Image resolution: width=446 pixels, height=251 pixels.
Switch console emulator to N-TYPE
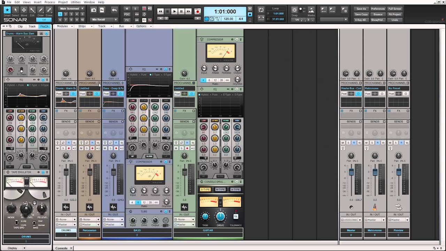pyautogui.click(x=220, y=190)
